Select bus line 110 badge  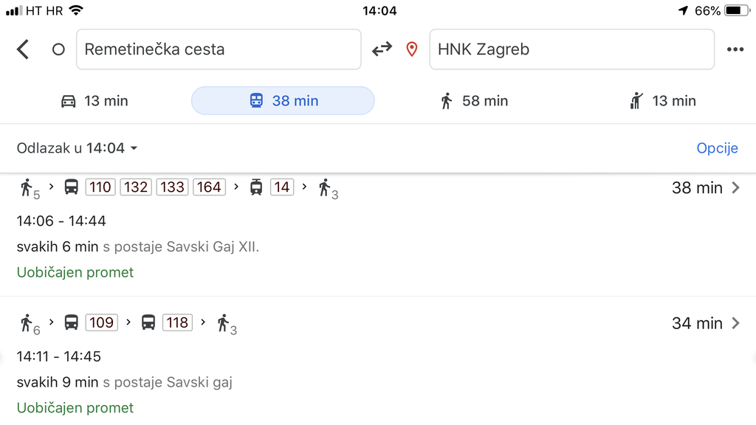click(100, 187)
